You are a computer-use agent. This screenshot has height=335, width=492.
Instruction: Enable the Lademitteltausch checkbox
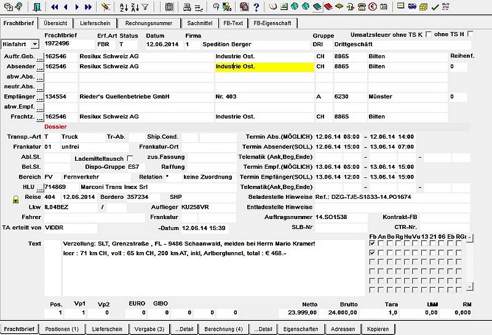pyautogui.click(x=130, y=158)
